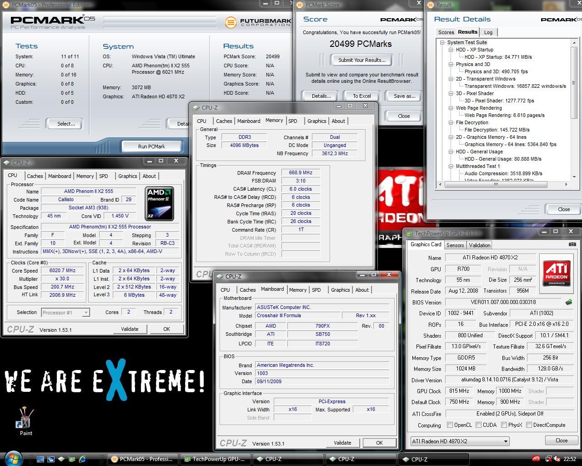Collapse the HDD - XP Startup node
582x466 pixels.
(451, 50)
